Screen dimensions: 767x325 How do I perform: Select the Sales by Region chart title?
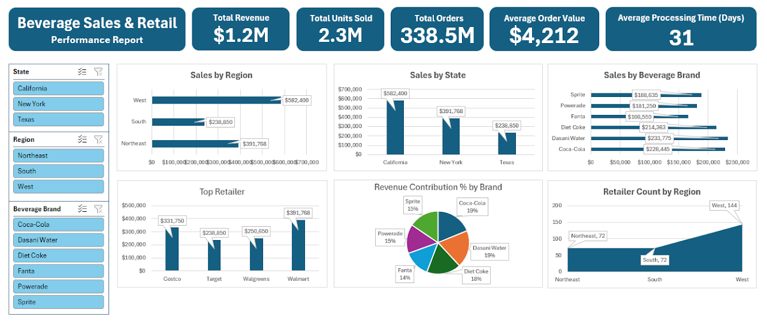click(221, 75)
